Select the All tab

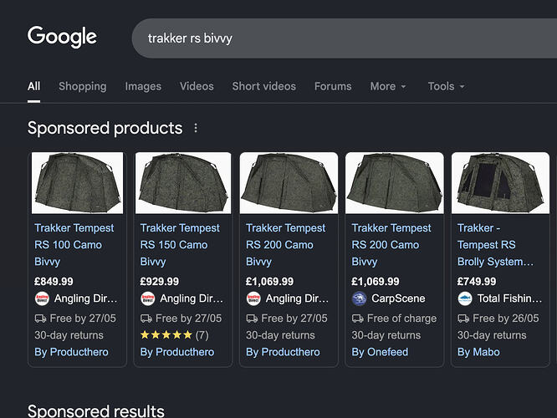[x=33, y=86]
